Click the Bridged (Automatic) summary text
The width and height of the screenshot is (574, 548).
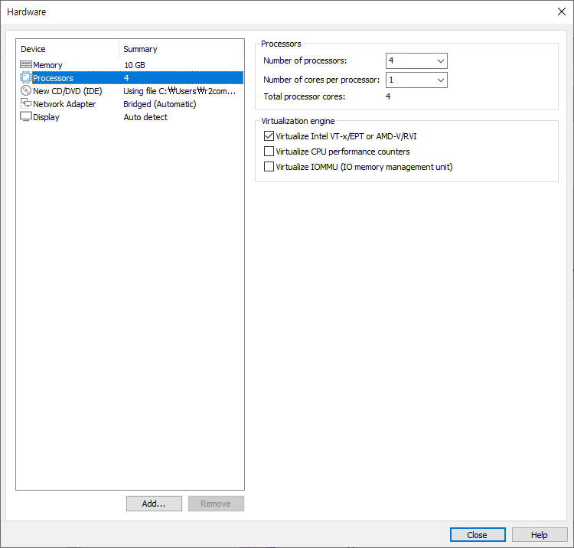[x=160, y=104]
